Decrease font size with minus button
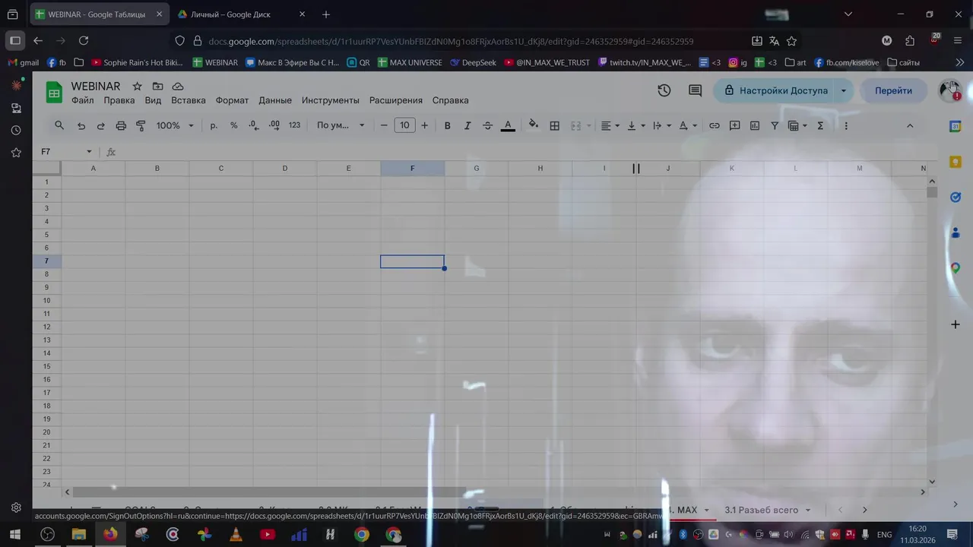The width and height of the screenshot is (973, 547). (384, 125)
